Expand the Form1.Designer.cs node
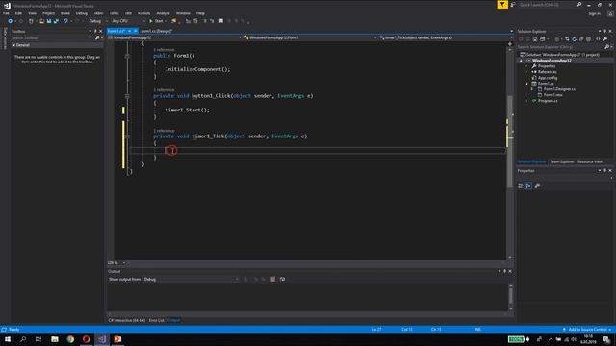This screenshot has width=616, height=346. tap(532, 89)
